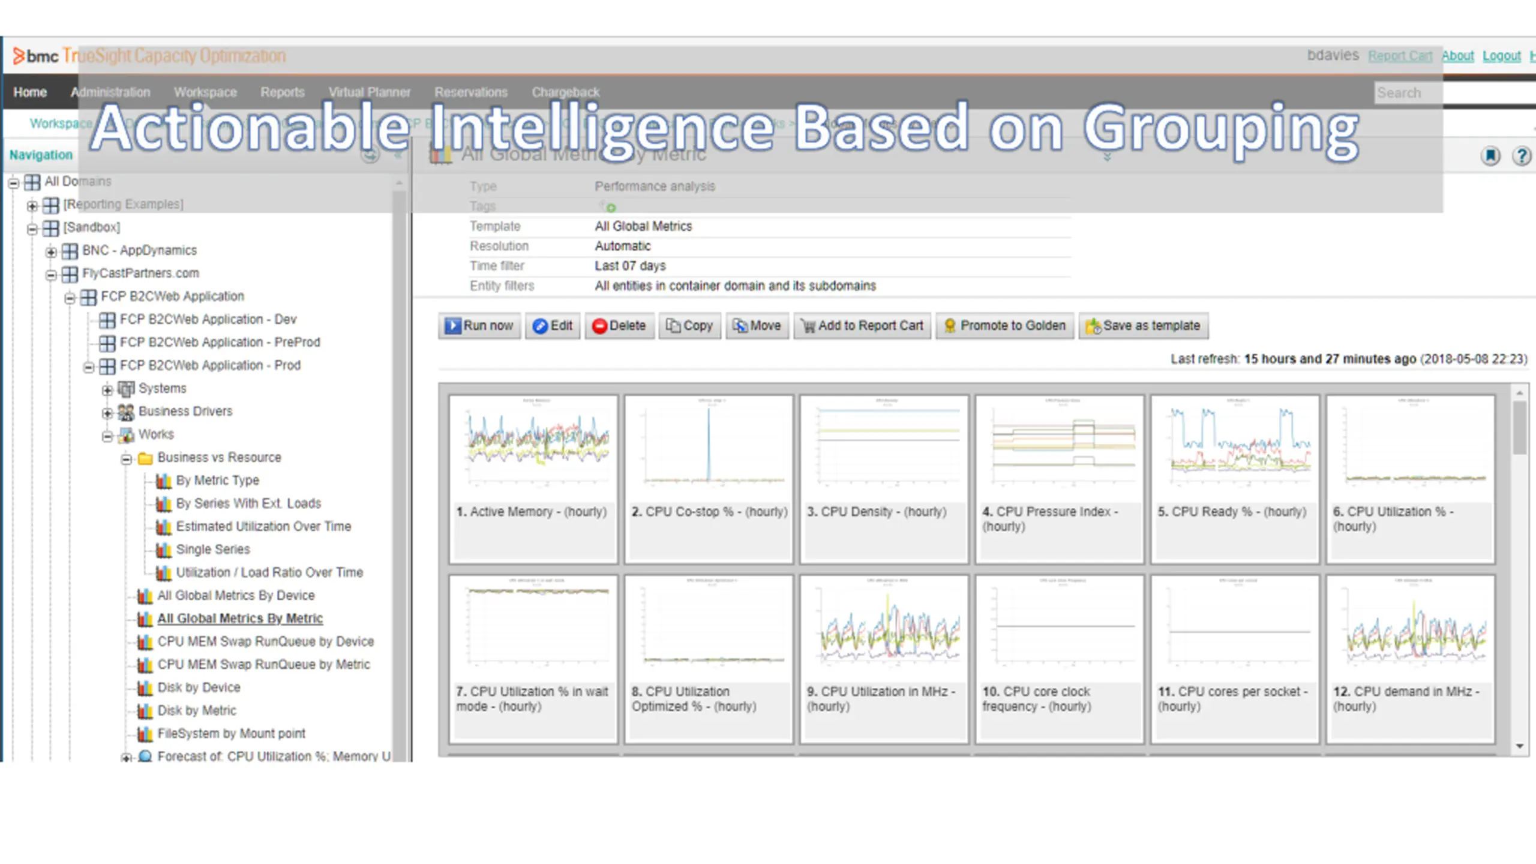Open the Workspace menu
1536x864 pixels.
tap(205, 92)
